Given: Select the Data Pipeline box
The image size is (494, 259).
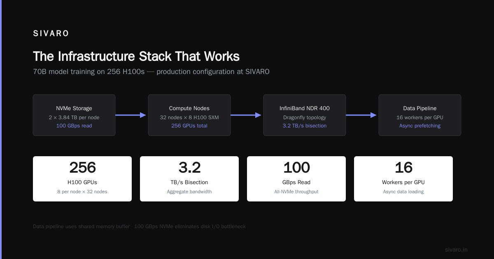Looking at the screenshot, I should [420, 115].
